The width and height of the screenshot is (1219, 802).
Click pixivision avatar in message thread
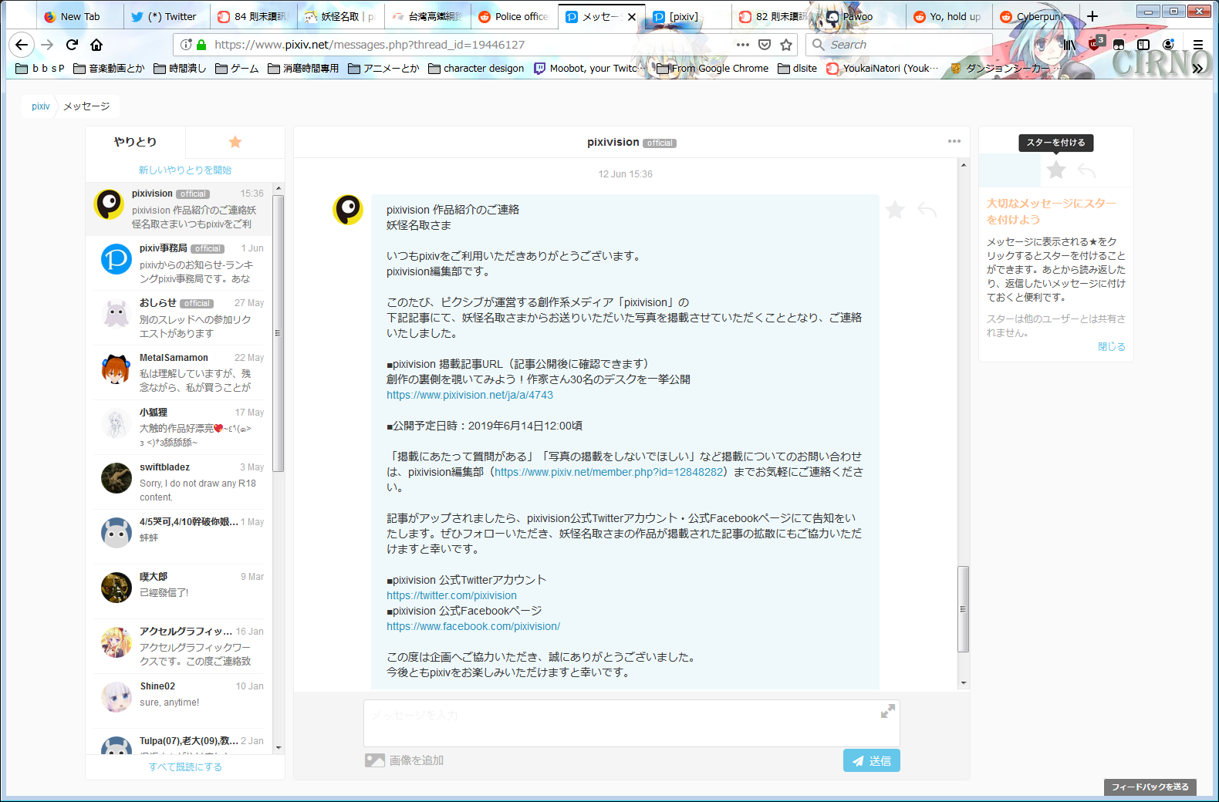(x=348, y=210)
